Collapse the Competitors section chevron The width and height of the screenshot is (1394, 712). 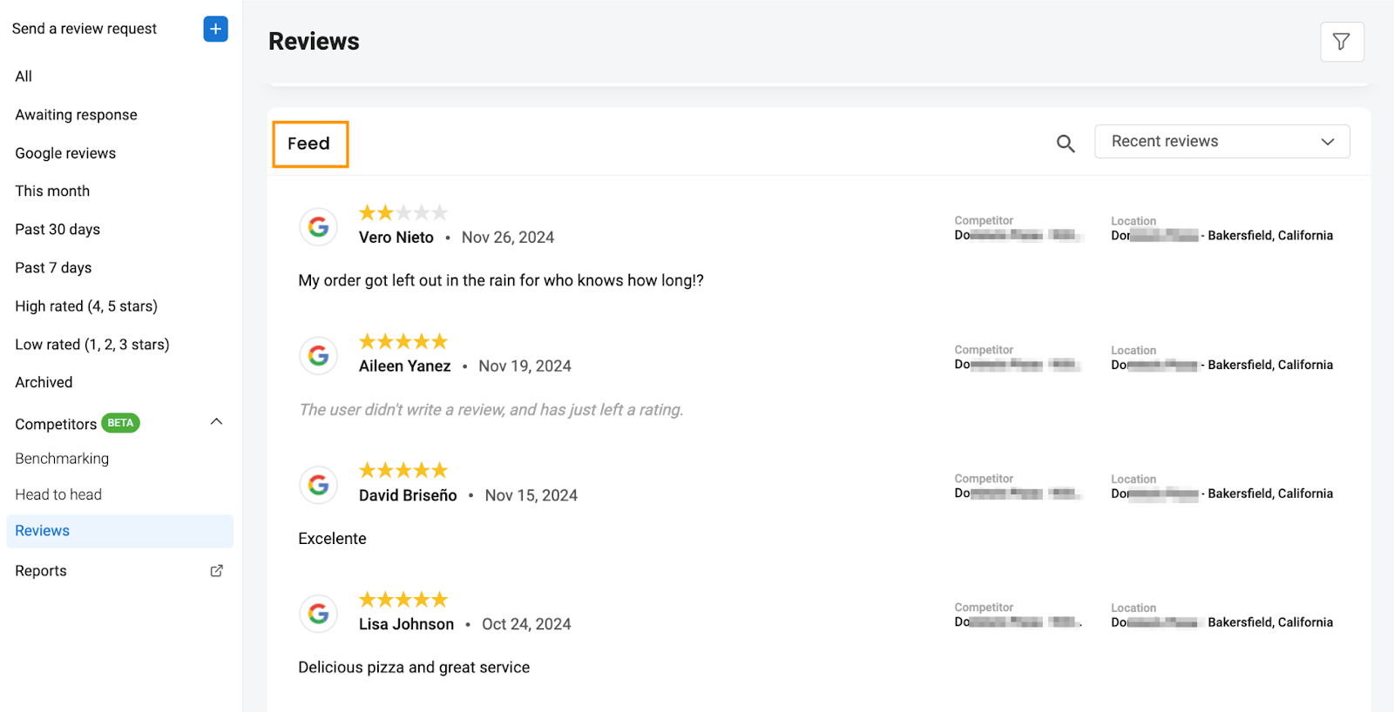217,422
